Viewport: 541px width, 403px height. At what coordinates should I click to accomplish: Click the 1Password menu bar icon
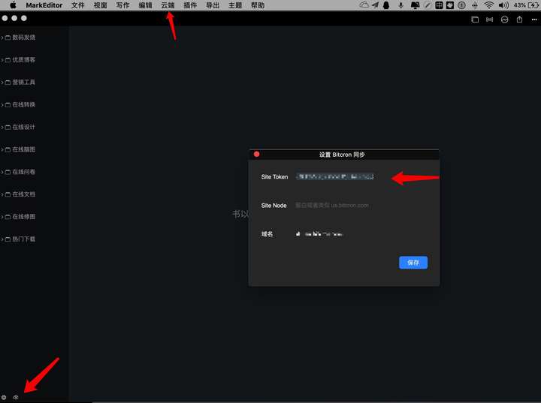[x=461, y=5]
